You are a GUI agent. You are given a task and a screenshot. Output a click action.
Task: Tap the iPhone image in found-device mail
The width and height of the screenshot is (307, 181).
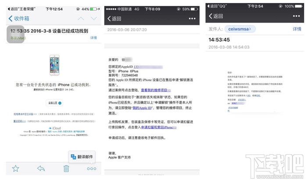[54, 65]
